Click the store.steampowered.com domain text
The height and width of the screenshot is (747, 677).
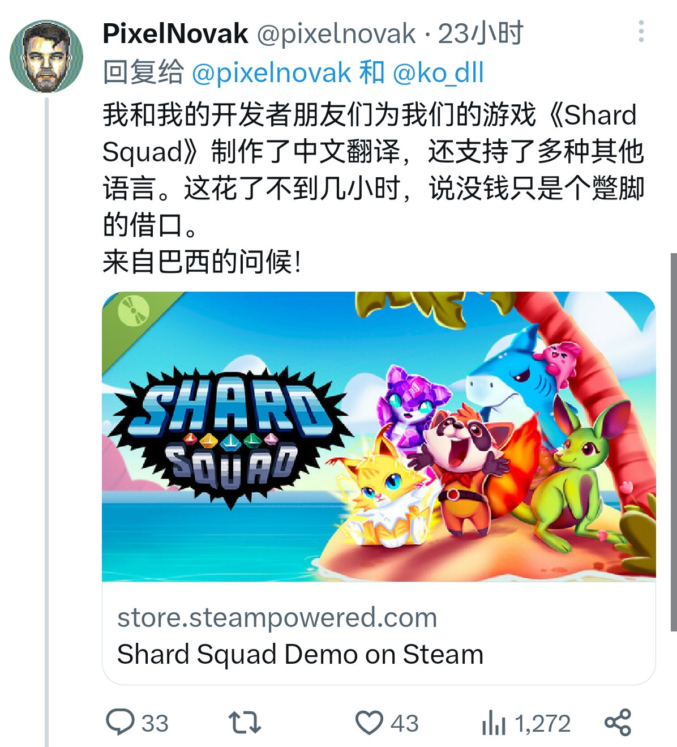(x=277, y=617)
